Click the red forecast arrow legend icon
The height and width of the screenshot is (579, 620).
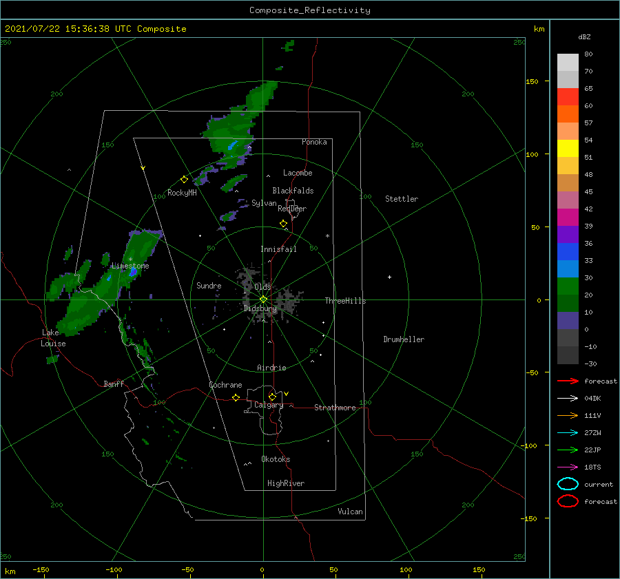[x=568, y=381]
